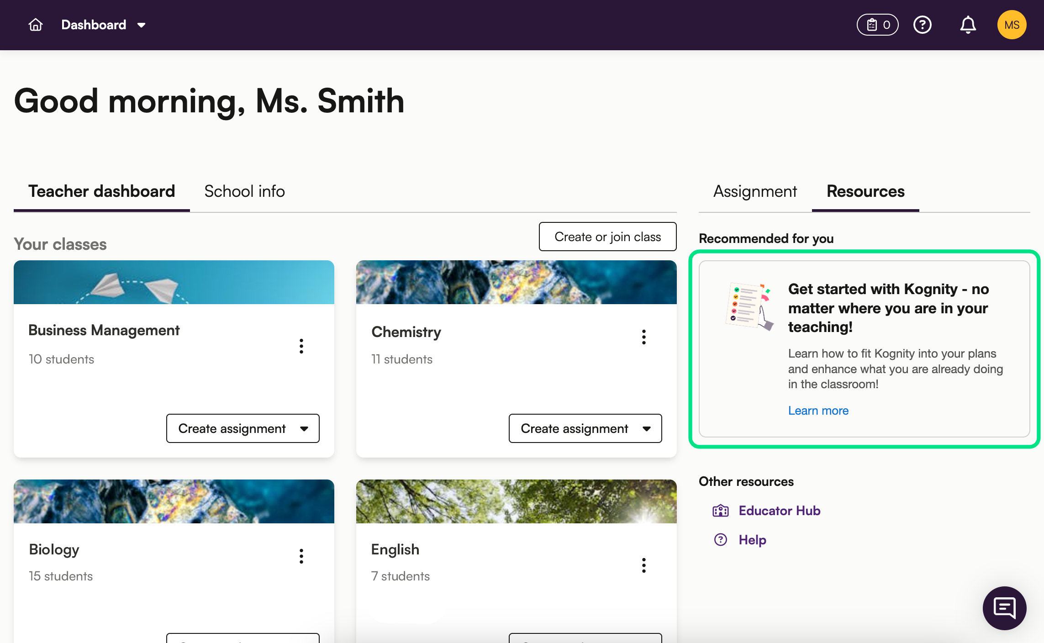Open notifications bell icon
1044x643 pixels.
coord(968,25)
